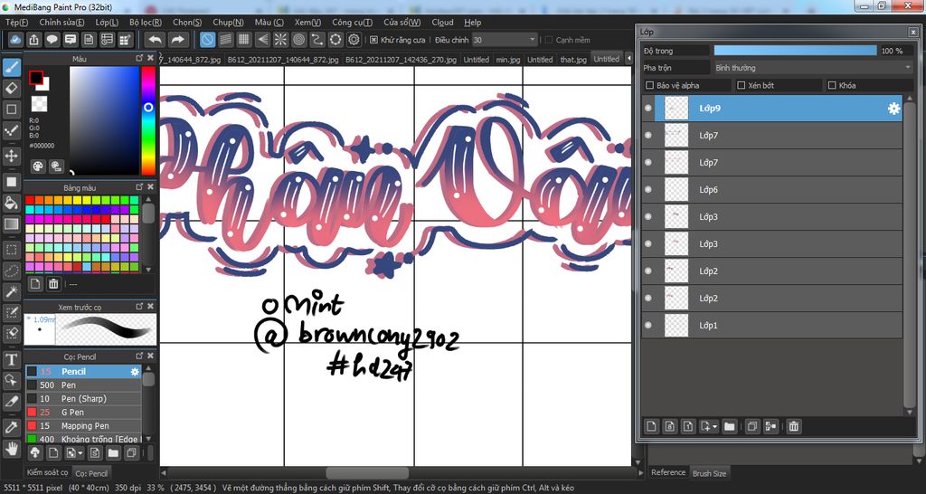Switch to the Reference tab
The height and width of the screenshot is (494, 926).
pos(668,472)
